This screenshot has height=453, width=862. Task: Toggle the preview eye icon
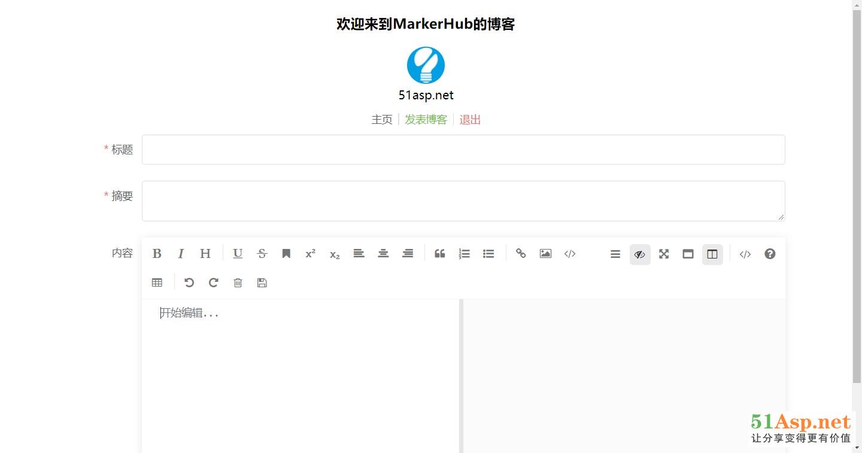[639, 254]
